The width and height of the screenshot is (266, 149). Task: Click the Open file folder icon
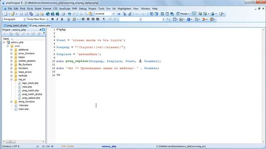point(12,14)
